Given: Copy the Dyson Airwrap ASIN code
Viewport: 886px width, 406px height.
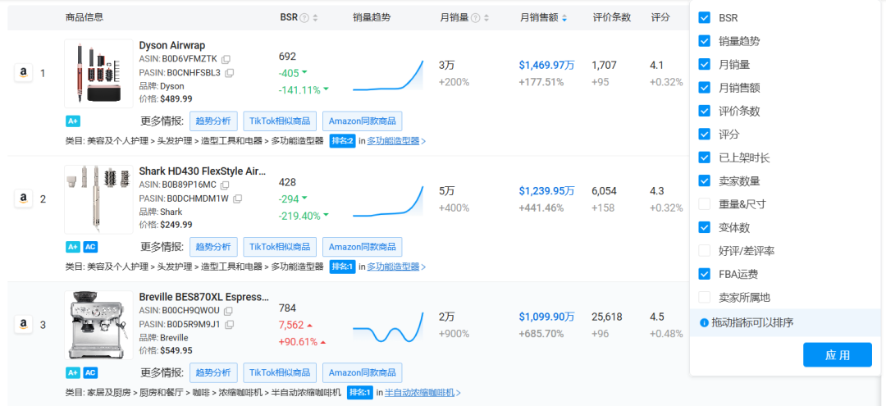Looking at the screenshot, I should pyautogui.click(x=226, y=59).
